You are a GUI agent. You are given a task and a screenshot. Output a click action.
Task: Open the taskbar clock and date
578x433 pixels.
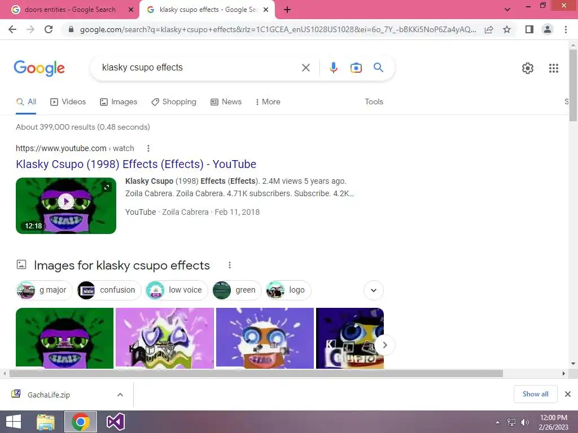pyautogui.click(x=553, y=422)
